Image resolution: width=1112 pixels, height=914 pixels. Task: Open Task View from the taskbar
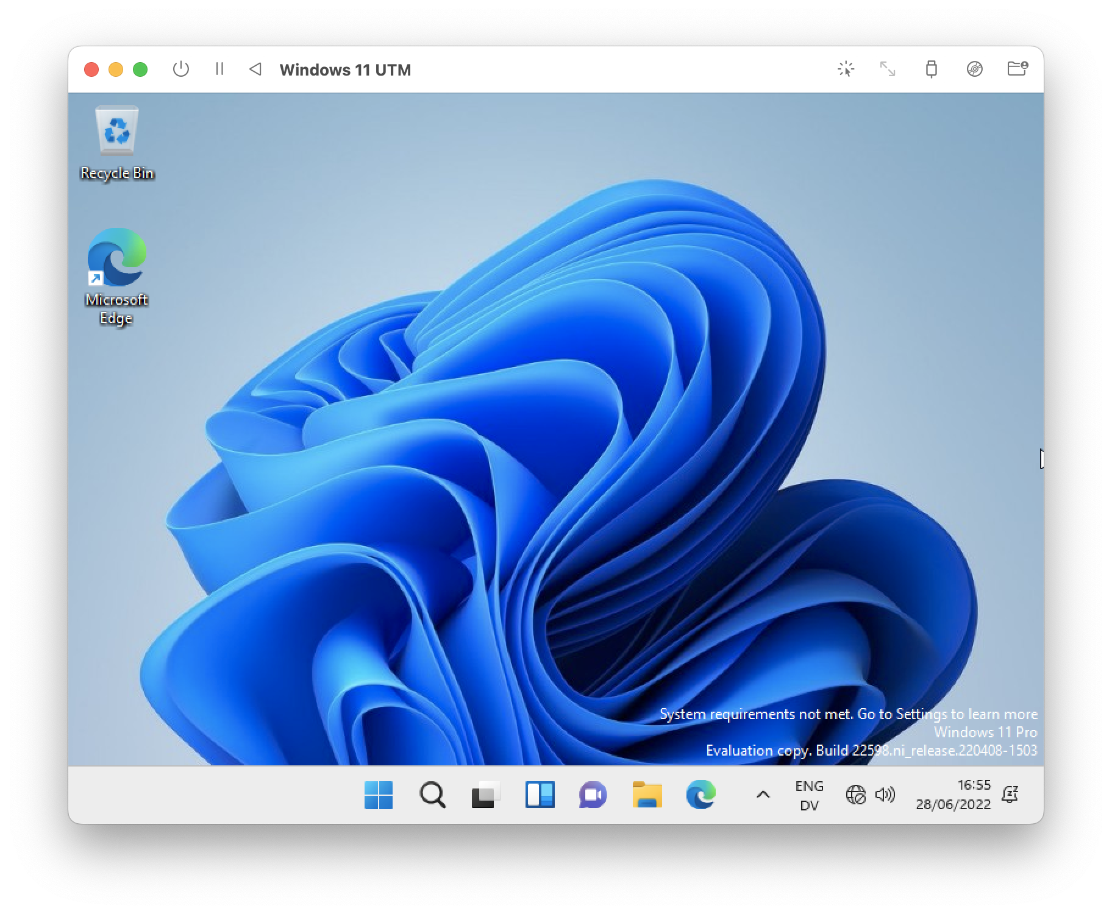(485, 794)
